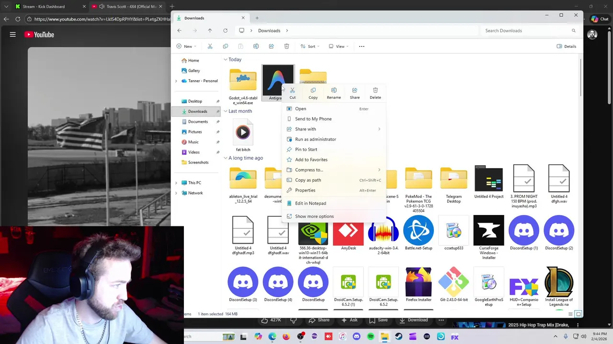Click Spotify icon in taskbar
Screen dimensions: 613x344
click(x=371, y=337)
